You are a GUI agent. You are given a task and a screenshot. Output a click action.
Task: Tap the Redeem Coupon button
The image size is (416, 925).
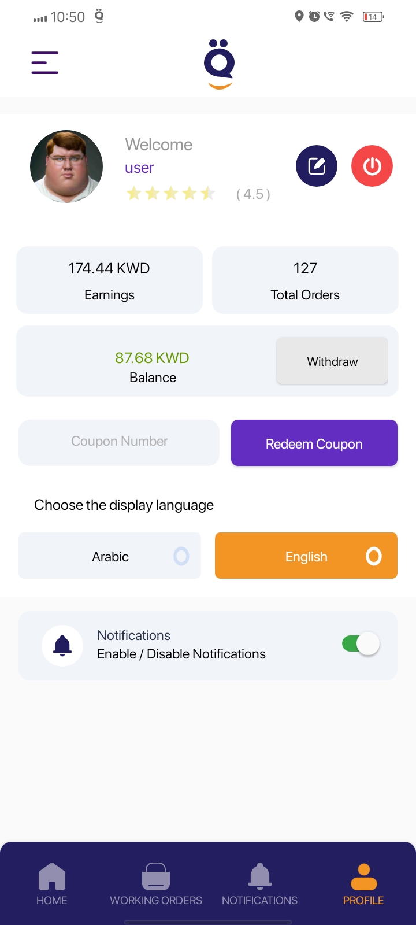(314, 443)
